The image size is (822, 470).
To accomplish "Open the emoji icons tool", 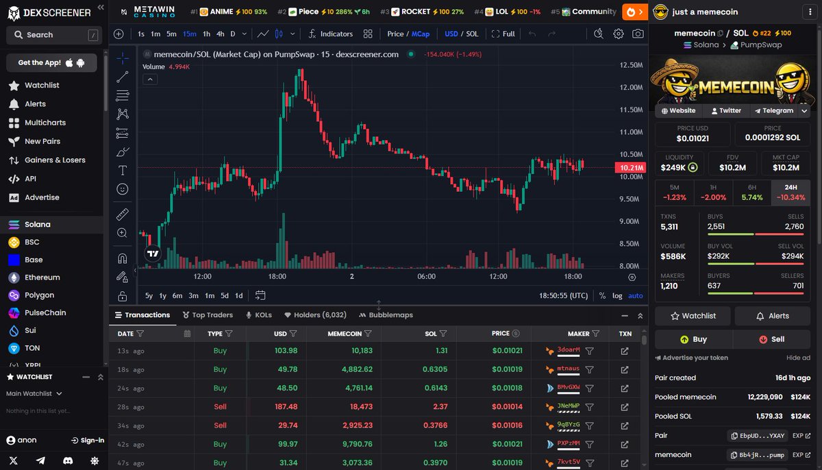I will [x=122, y=188].
